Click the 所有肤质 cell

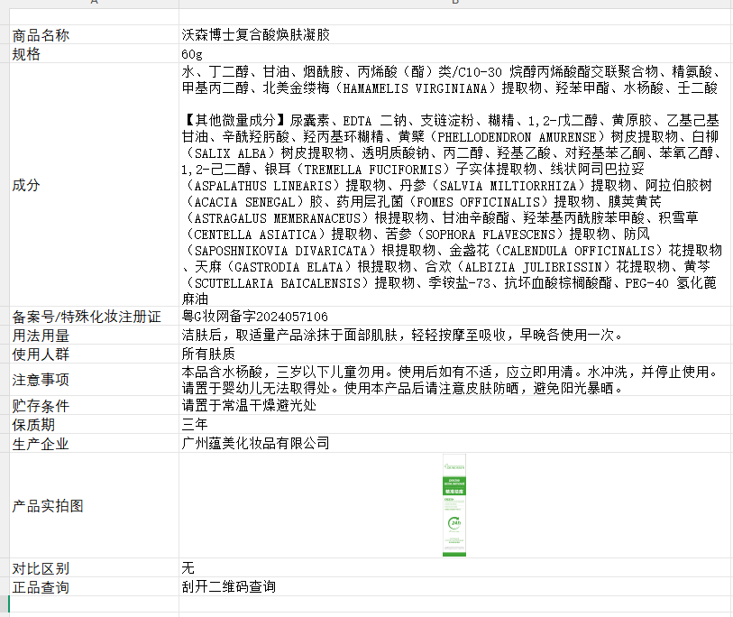(x=455, y=354)
